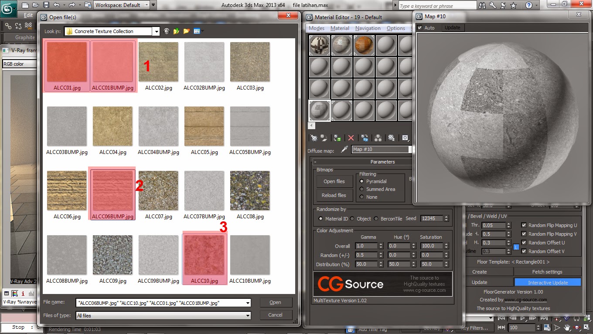Open the Options menu in Material Editor

[396, 28]
